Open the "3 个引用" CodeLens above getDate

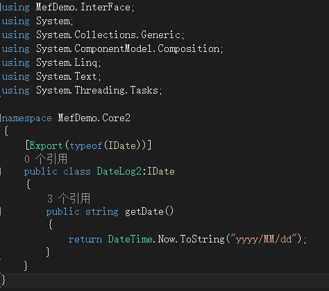click(x=69, y=198)
